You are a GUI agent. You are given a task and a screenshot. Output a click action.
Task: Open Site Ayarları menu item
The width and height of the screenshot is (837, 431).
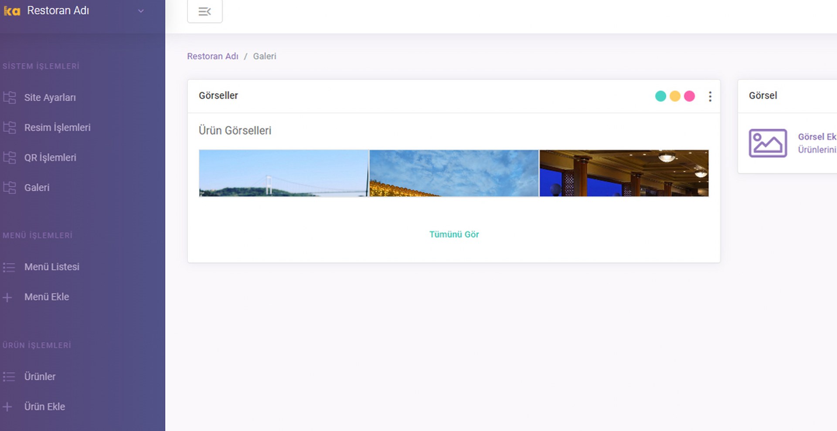pos(50,98)
